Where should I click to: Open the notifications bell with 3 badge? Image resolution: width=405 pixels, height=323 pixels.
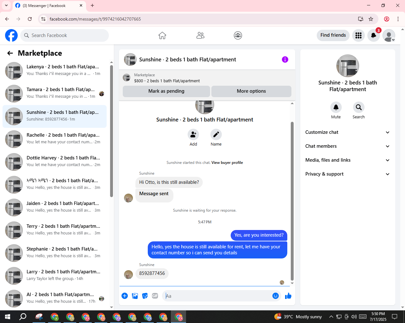(x=374, y=35)
